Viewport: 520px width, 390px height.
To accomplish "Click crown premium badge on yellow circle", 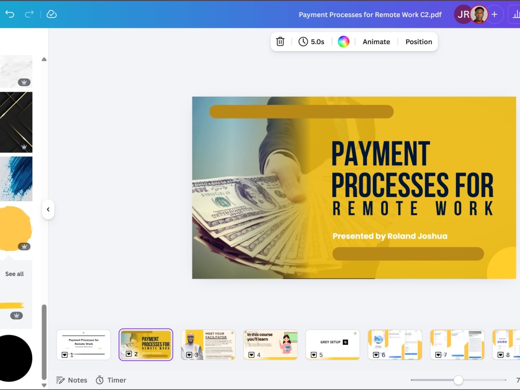I will [24, 246].
